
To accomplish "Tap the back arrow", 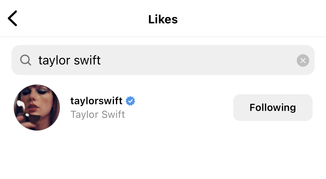I will click(x=13, y=18).
